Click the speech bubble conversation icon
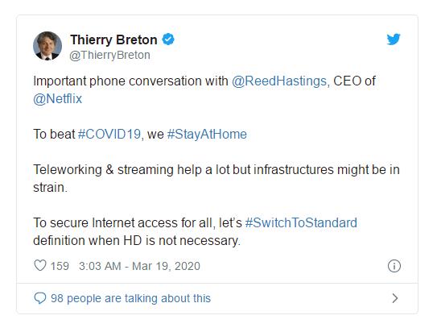This screenshot has width=437, height=328. click(x=40, y=298)
